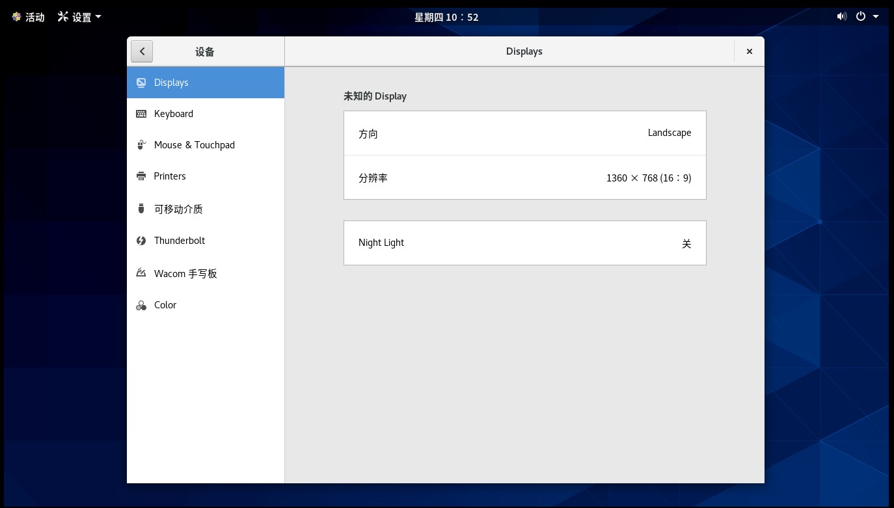The width and height of the screenshot is (894, 508).
Task: Change the 1360 × 768 resolution value
Action: [x=649, y=178]
